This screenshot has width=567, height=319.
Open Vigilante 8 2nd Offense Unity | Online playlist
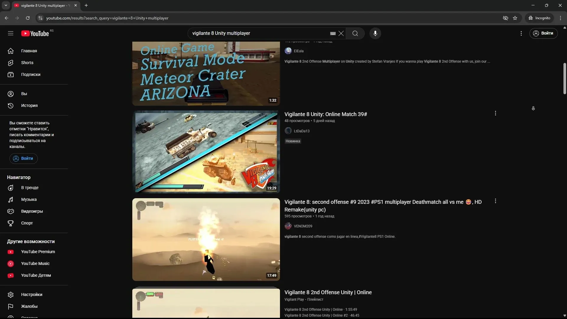point(328,292)
